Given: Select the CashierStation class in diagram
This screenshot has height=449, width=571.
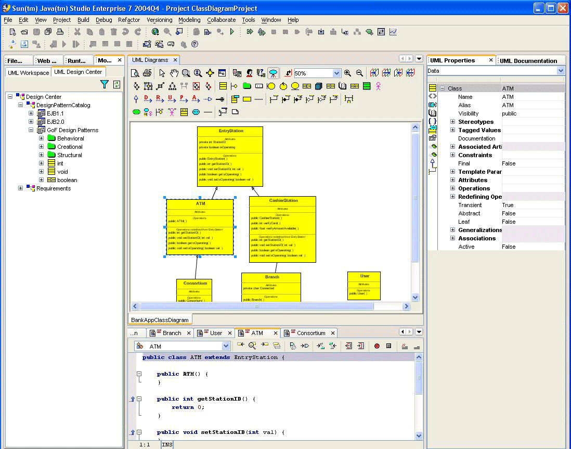Looking at the screenshot, I should tap(282, 229).
